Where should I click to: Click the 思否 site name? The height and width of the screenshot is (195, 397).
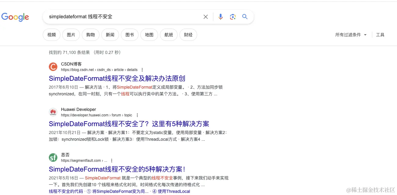point(65,155)
